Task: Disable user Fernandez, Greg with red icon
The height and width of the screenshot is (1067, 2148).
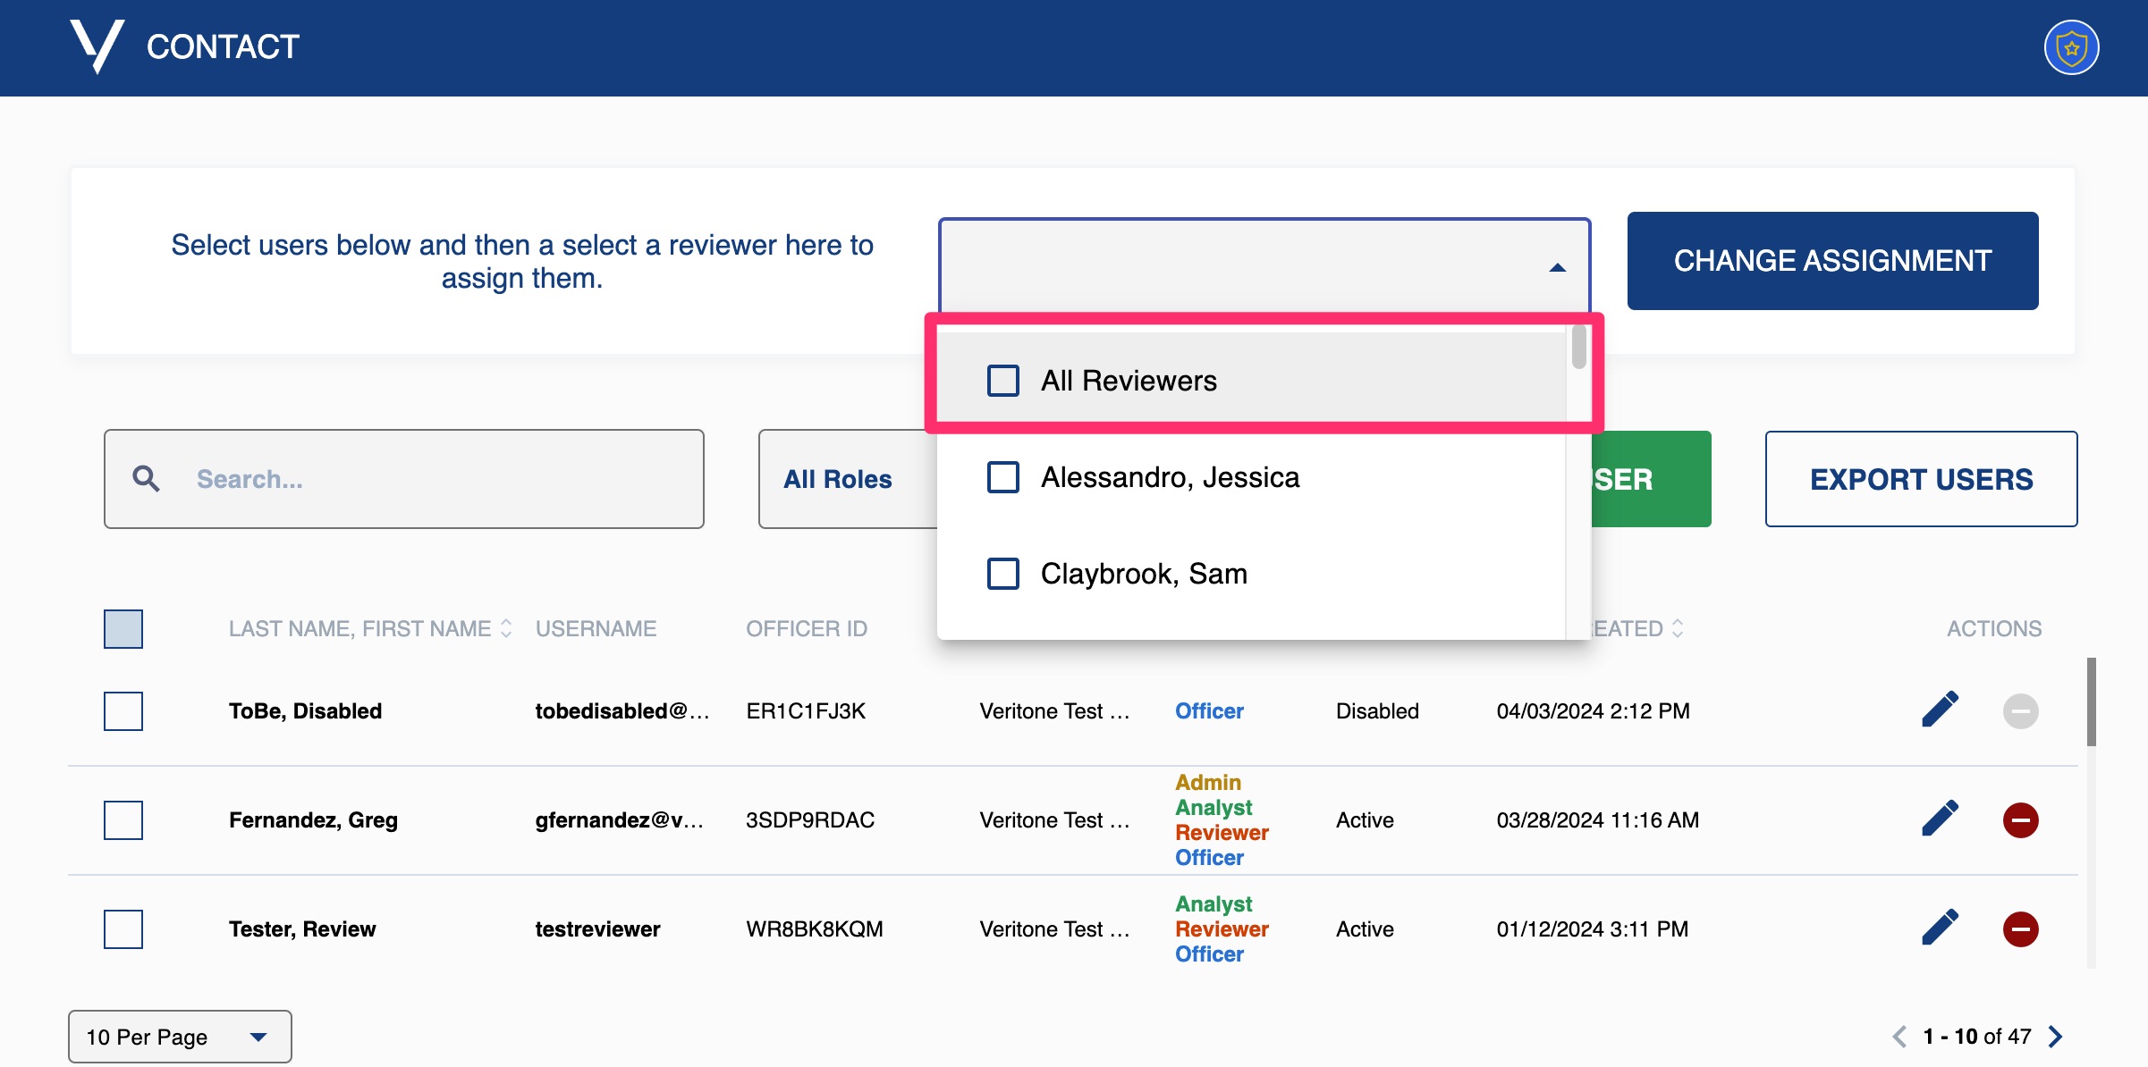Action: pos(2020,820)
